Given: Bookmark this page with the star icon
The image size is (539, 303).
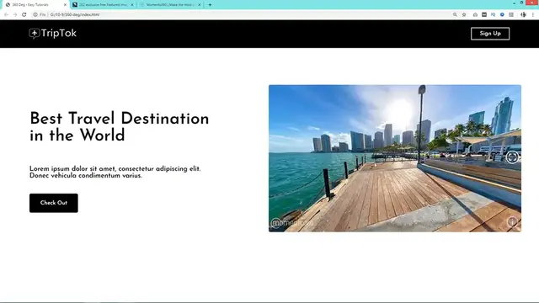Looking at the screenshot, I should 464,14.
